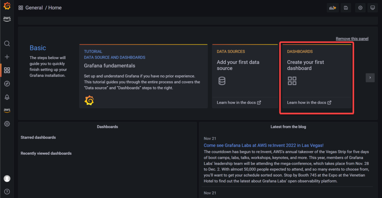Click the dashboard grid icon beside General
Image resolution: width=382 pixels, height=198 pixels.
click(21, 8)
